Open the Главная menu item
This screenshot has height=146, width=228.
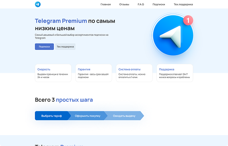tap(106, 4)
